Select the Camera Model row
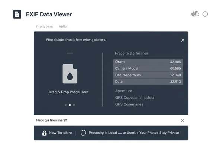 click(148, 68)
